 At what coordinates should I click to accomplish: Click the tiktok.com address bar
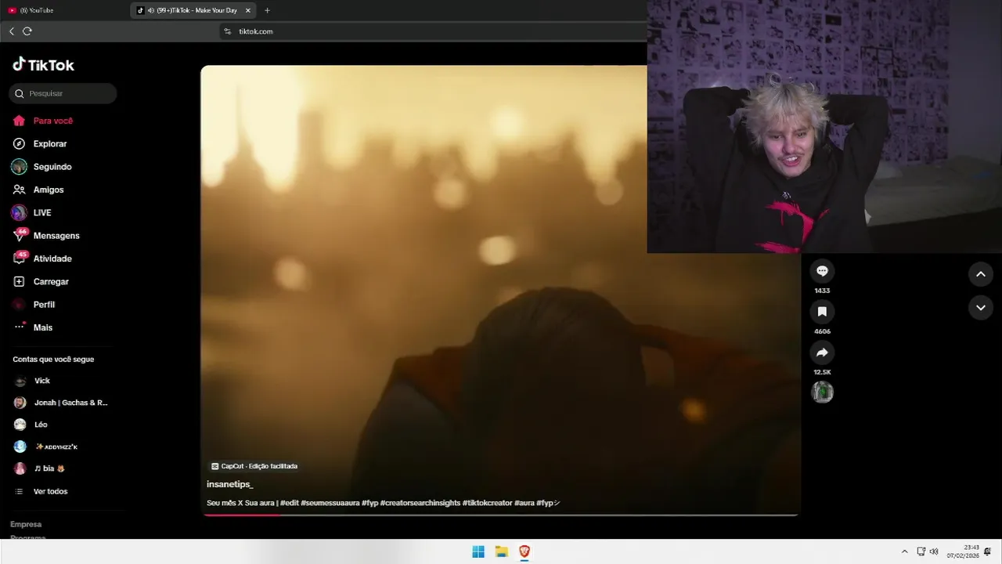(256, 31)
